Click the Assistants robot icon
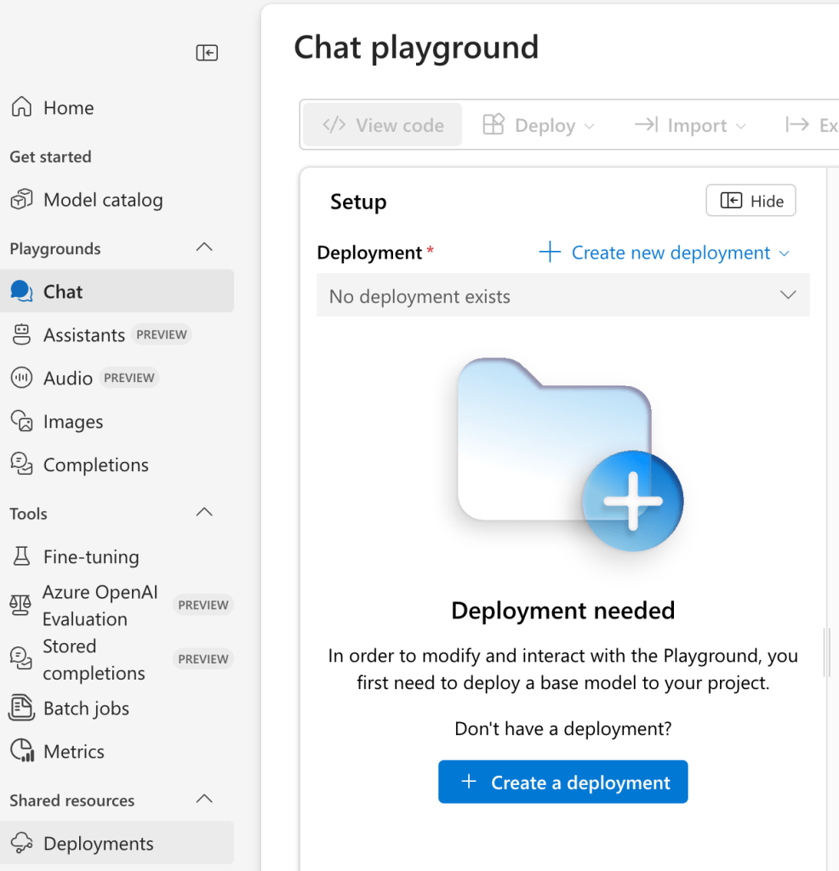Viewport: 839px width, 871px height. (21, 335)
